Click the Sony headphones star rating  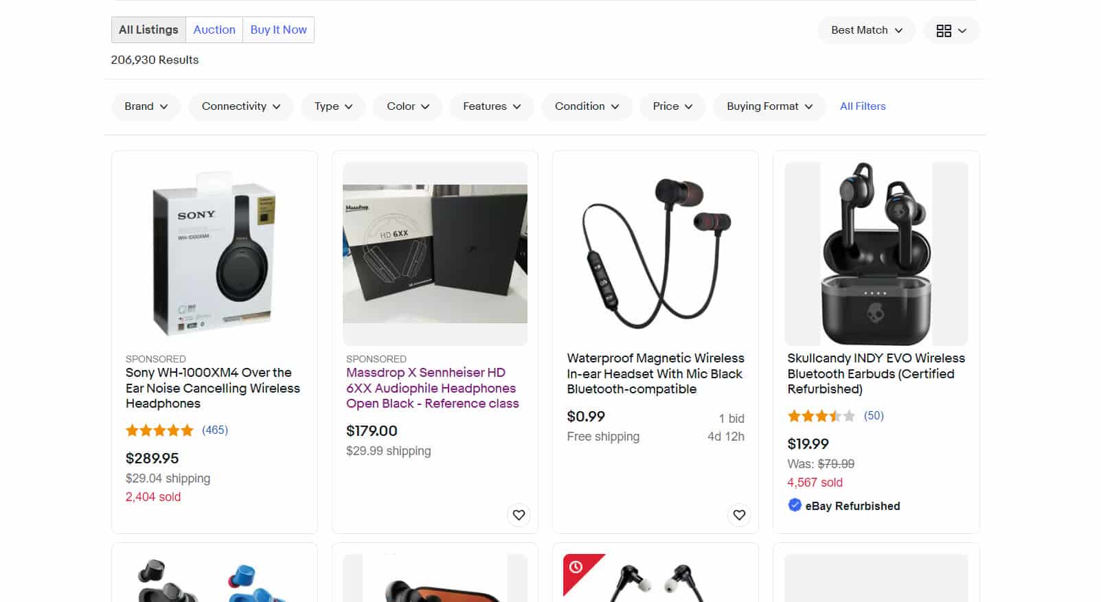(x=159, y=430)
